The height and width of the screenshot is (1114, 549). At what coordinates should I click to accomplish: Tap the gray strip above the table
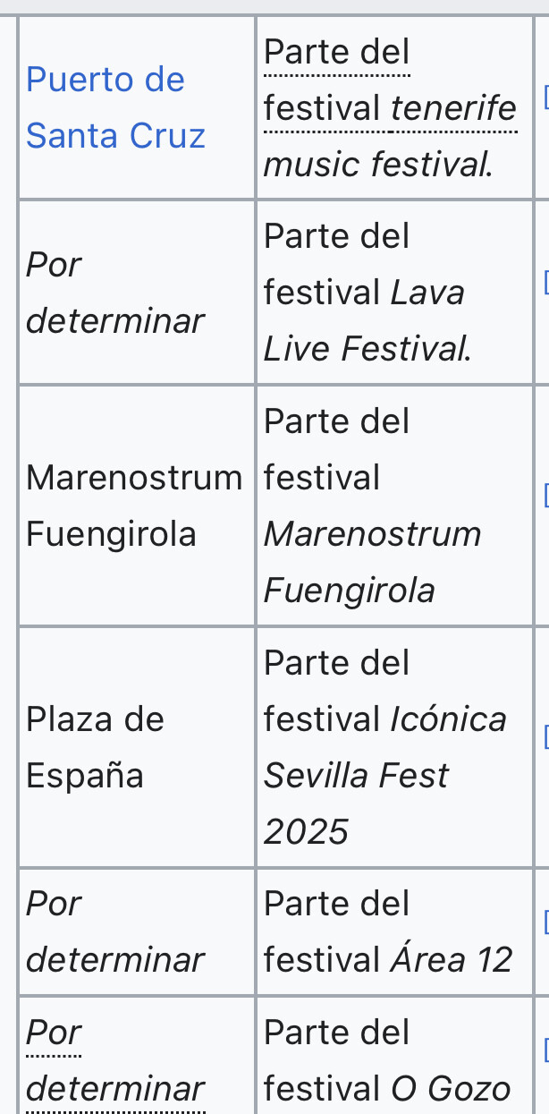274,6
